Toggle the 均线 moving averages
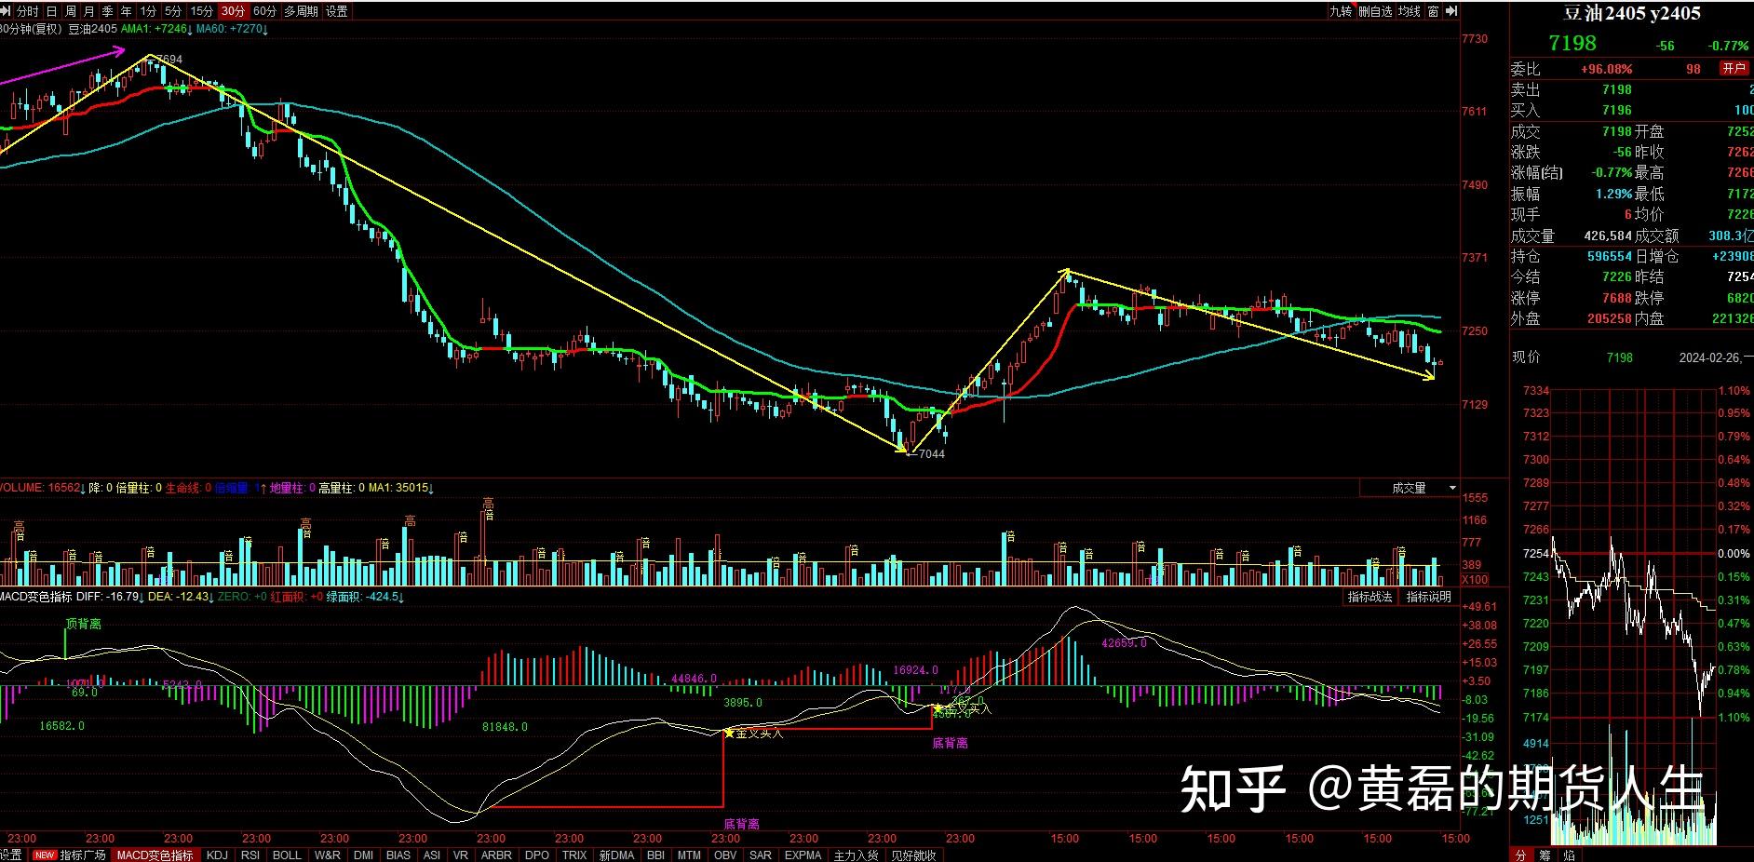1754x862 pixels. point(1410,11)
